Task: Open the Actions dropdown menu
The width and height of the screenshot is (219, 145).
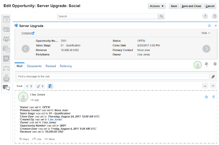Action: (x=157, y=6)
